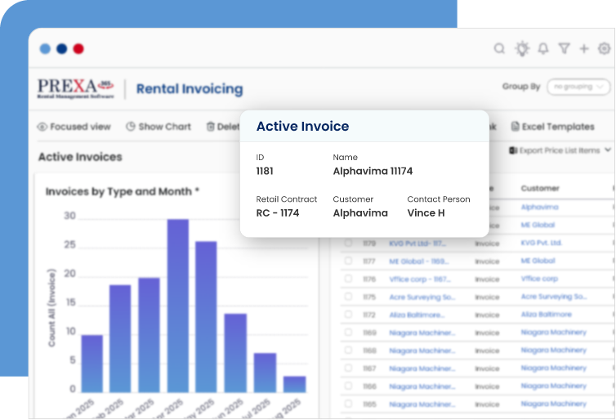Image resolution: width=616 pixels, height=420 pixels.
Task: Tick checkbox for invoice row 1175
Action: coord(348,297)
